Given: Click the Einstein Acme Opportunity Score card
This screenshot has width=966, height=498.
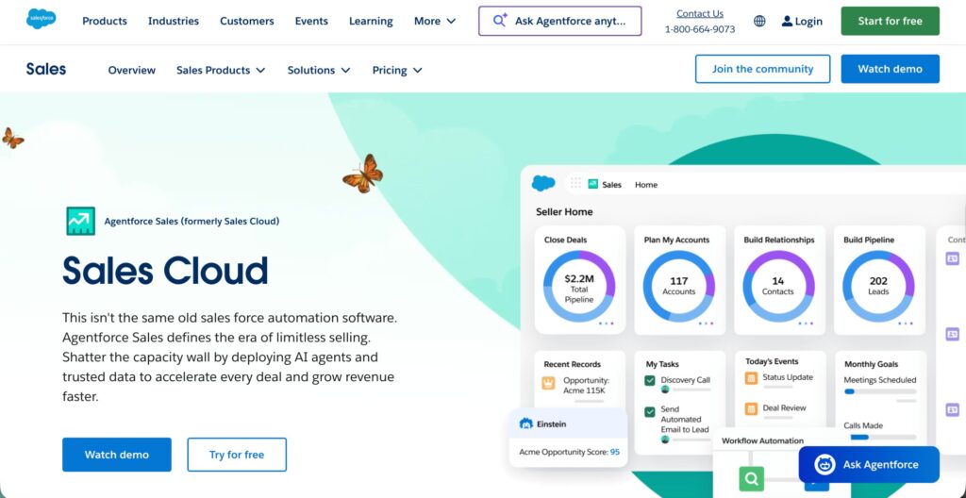Looking at the screenshot, I should pos(569,437).
